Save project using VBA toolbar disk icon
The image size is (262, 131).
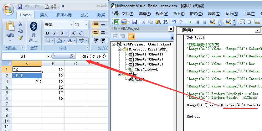coord(135,22)
